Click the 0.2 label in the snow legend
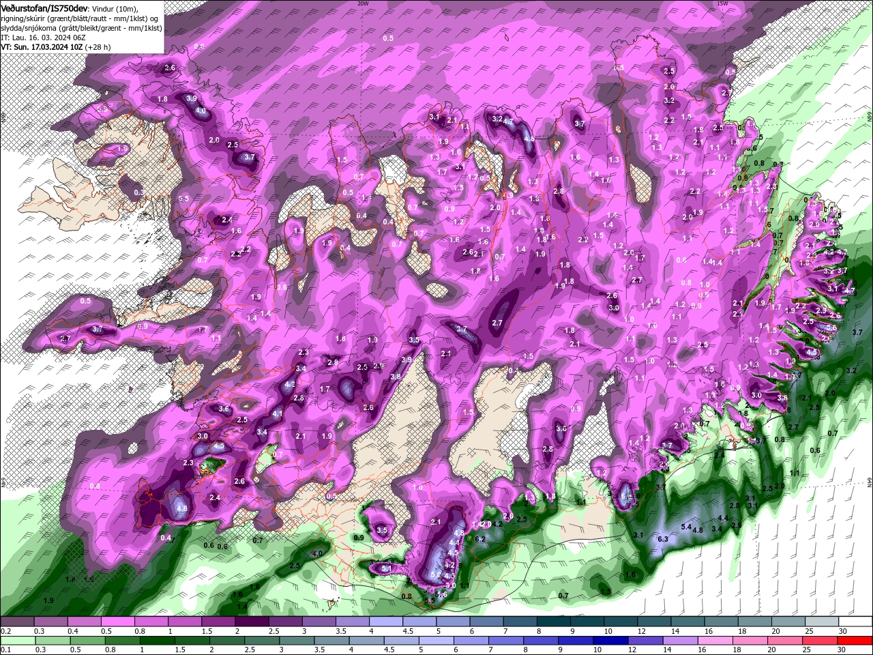This screenshot has height=655, width=873. tap(5, 631)
